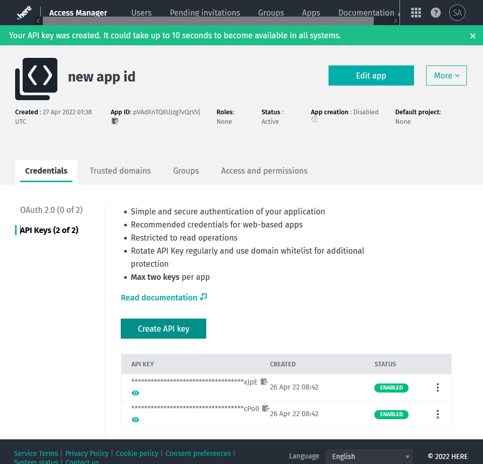Screen dimensions: 483x464
Task: Copy the App ID to clipboard
Action: click(115, 121)
